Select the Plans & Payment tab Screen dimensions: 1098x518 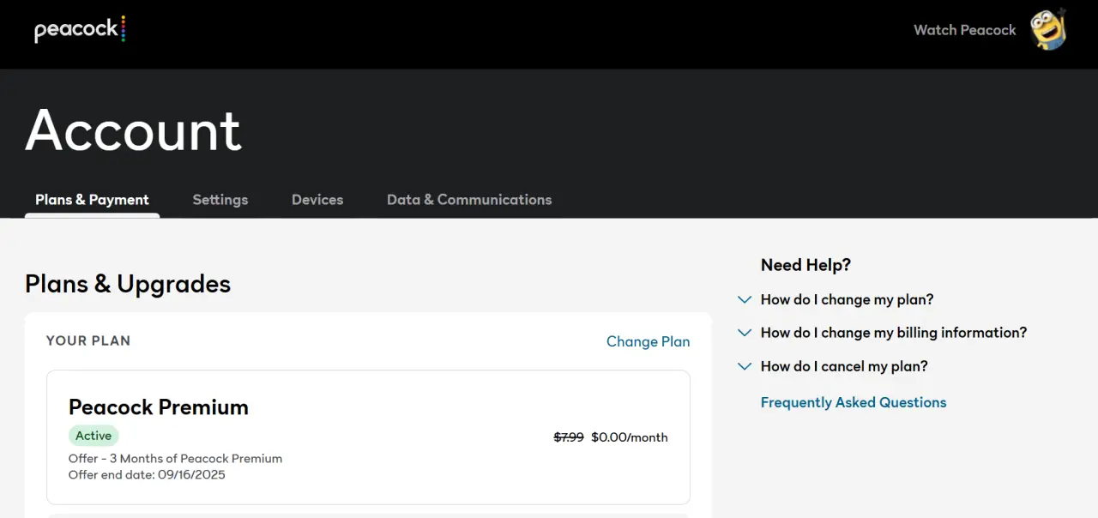(92, 200)
